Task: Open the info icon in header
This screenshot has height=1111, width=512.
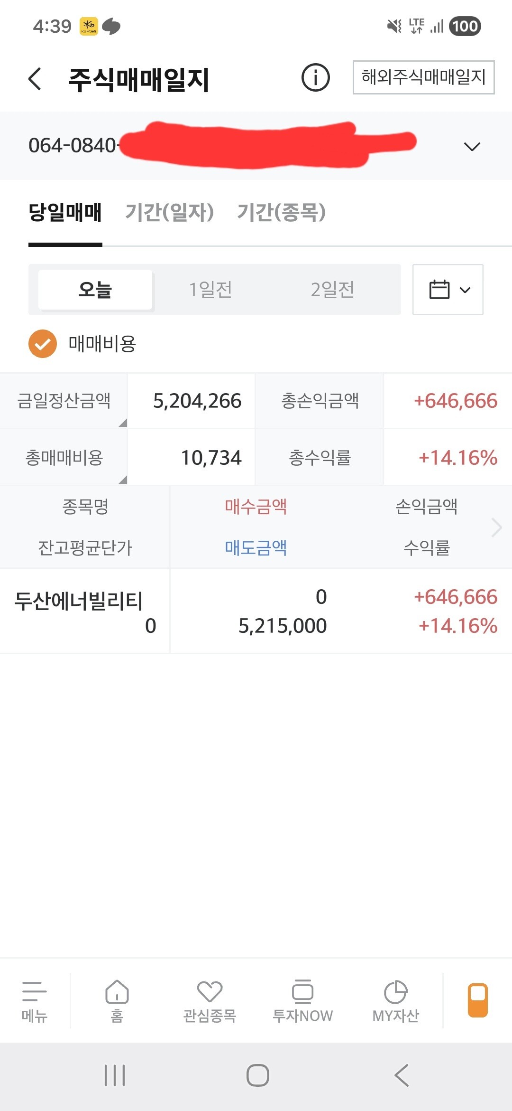Action: [x=315, y=77]
